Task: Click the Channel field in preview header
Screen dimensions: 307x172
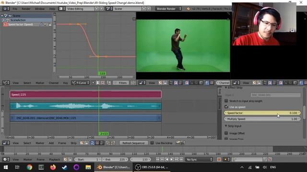Action: [x=223, y=83]
